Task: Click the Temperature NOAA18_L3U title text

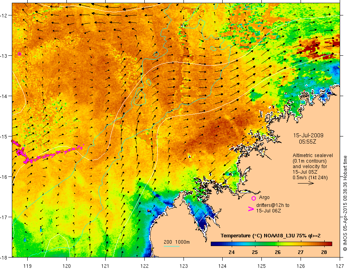Action: (270, 236)
